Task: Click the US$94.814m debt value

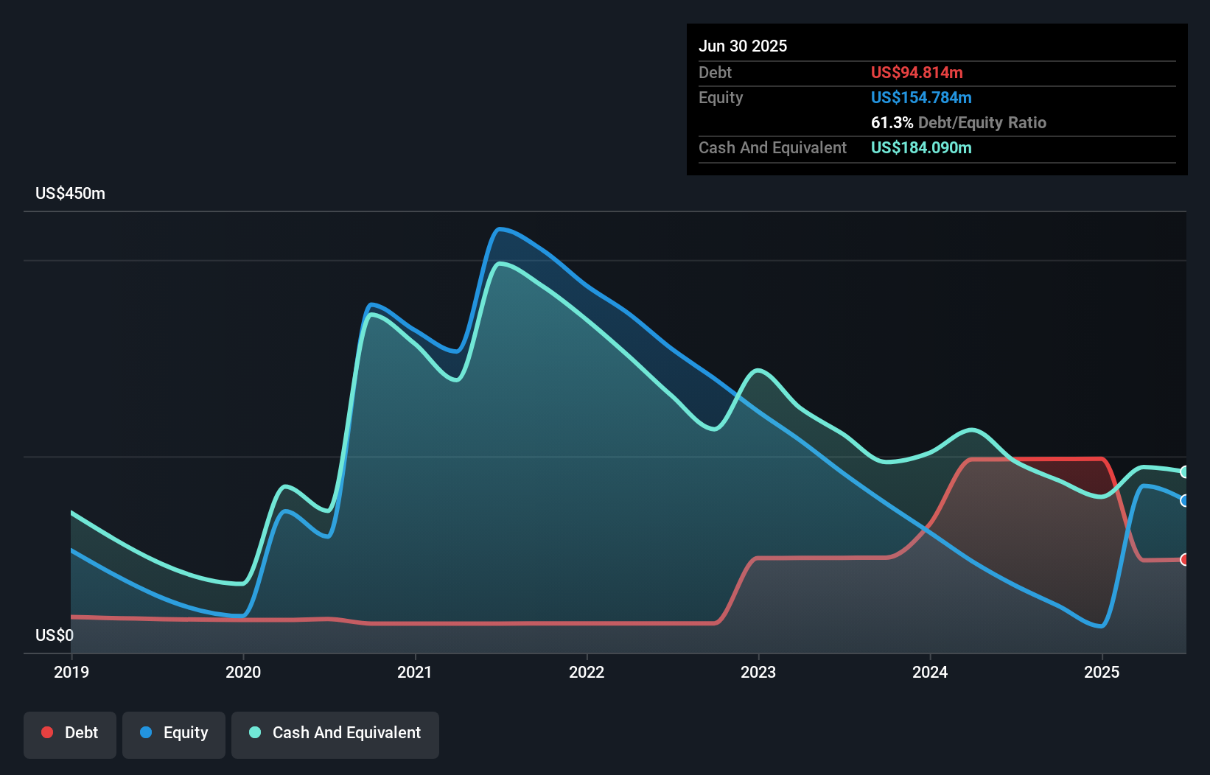Action: (917, 73)
